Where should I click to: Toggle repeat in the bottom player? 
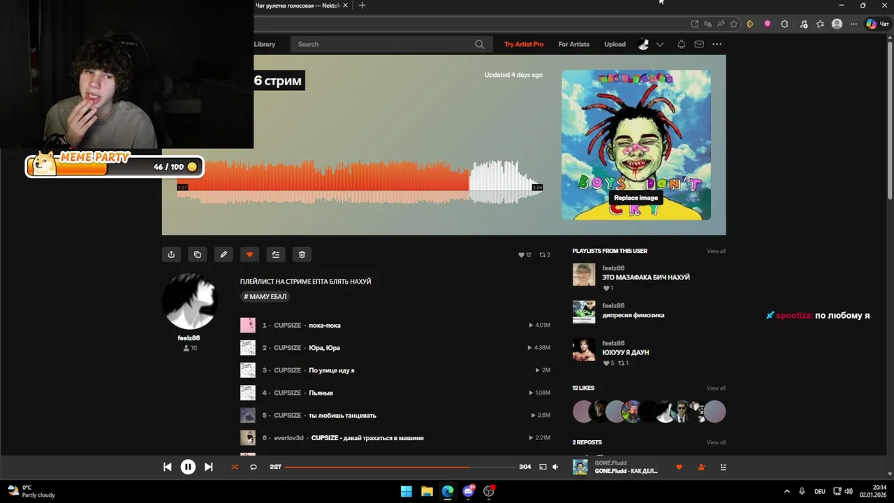coord(254,467)
